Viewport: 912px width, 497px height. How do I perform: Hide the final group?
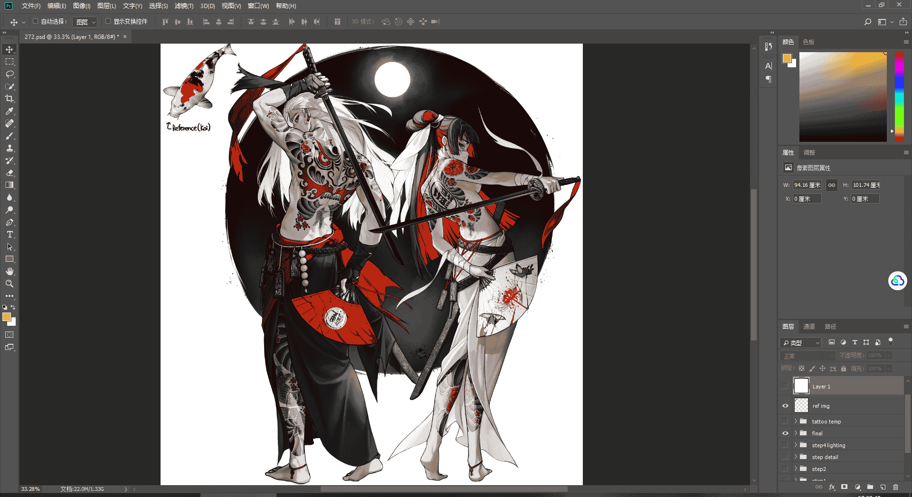[785, 433]
